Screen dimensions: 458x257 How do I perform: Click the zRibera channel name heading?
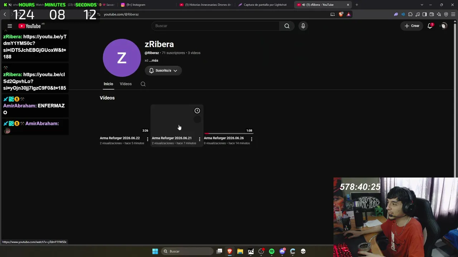[x=159, y=44]
